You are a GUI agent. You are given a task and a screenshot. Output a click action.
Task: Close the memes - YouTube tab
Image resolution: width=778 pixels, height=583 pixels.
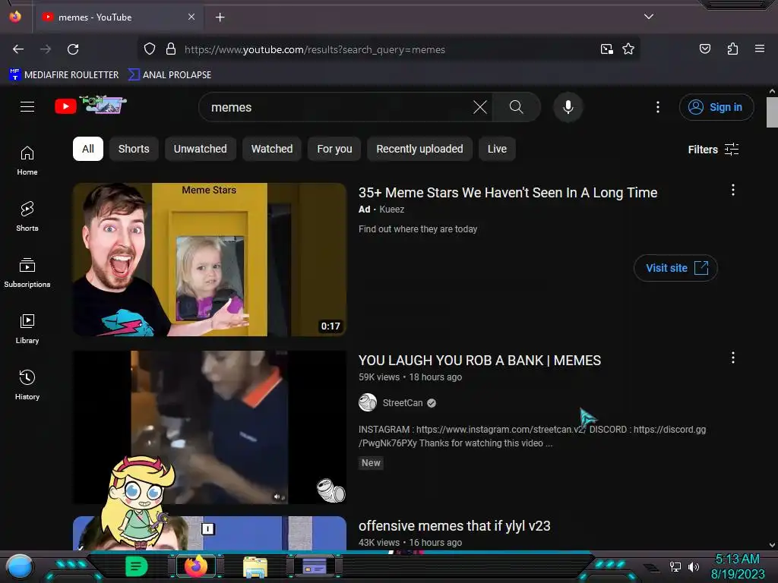click(x=191, y=17)
